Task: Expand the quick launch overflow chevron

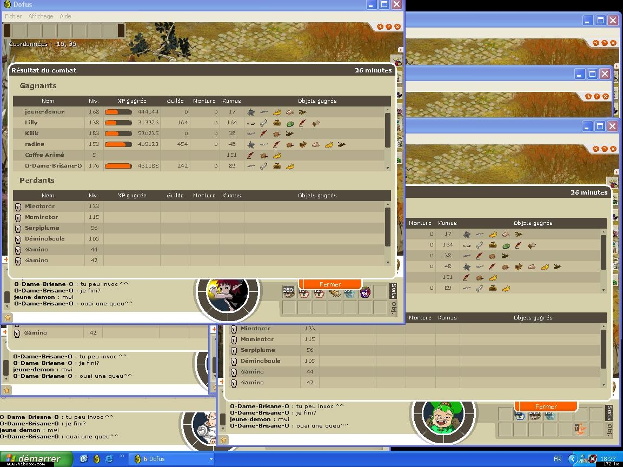Action: pos(122,456)
